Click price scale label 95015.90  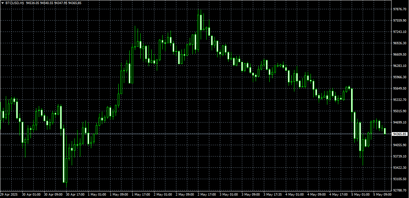coord(400,111)
